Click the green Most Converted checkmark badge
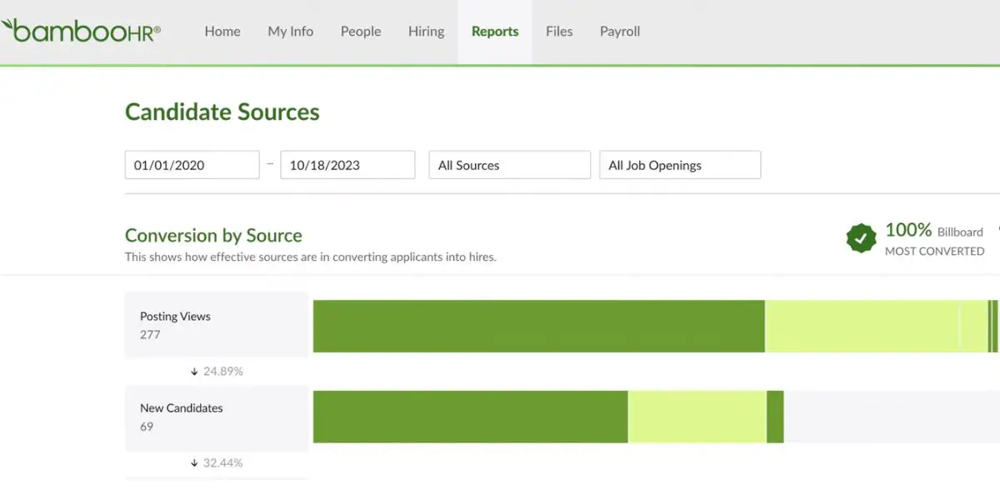Screen dimensions: 1000x500 coord(861,239)
